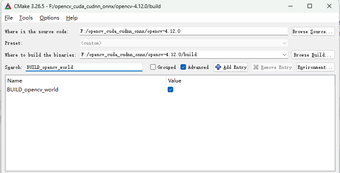Click the Browse Source button

pos(313,31)
